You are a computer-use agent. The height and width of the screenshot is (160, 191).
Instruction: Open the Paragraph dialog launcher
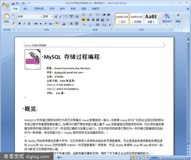pyautogui.click(x=112, y=30)
